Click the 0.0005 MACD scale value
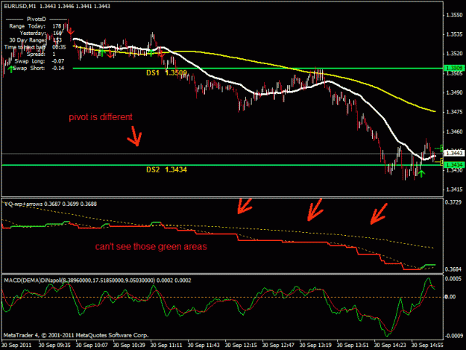Screen dimensions: 466x350 (x=453, y=278)
